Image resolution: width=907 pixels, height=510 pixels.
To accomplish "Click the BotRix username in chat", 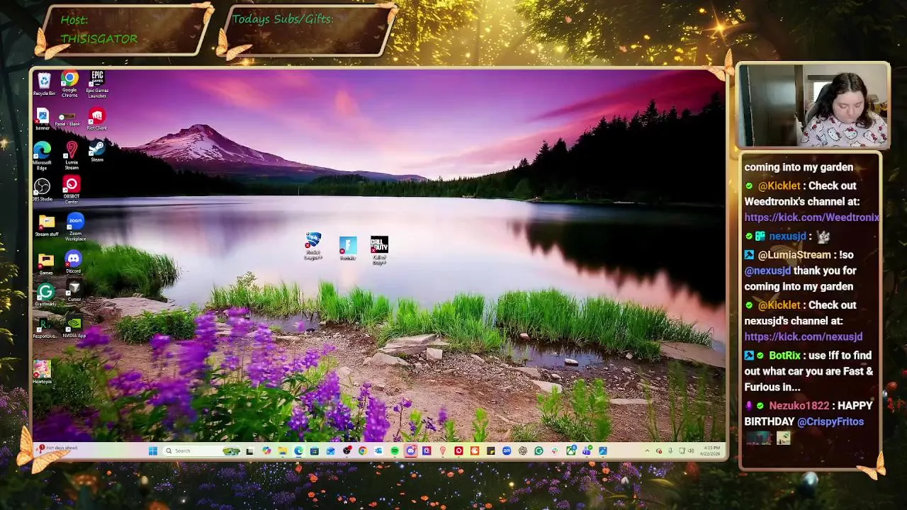I will coord(784,356).
